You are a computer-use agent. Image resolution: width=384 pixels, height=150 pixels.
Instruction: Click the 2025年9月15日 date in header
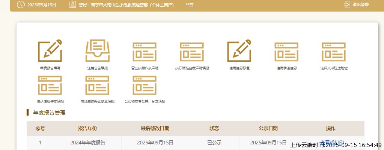pyautogui.click(x=42, y=5)
